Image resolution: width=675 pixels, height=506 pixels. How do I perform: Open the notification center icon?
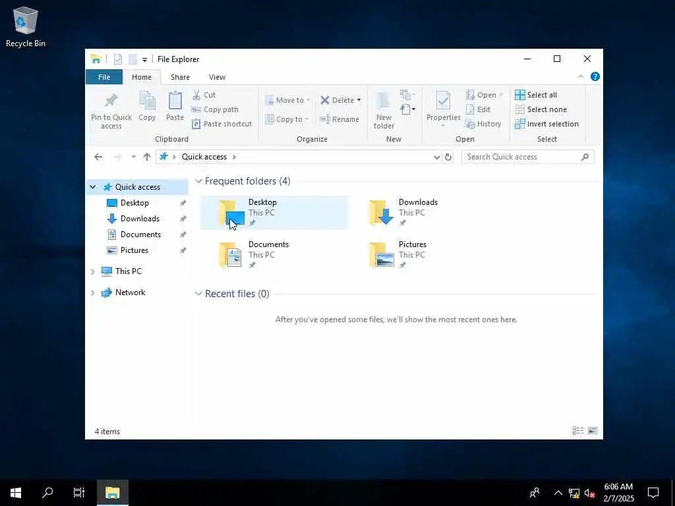tap(653, 493)
